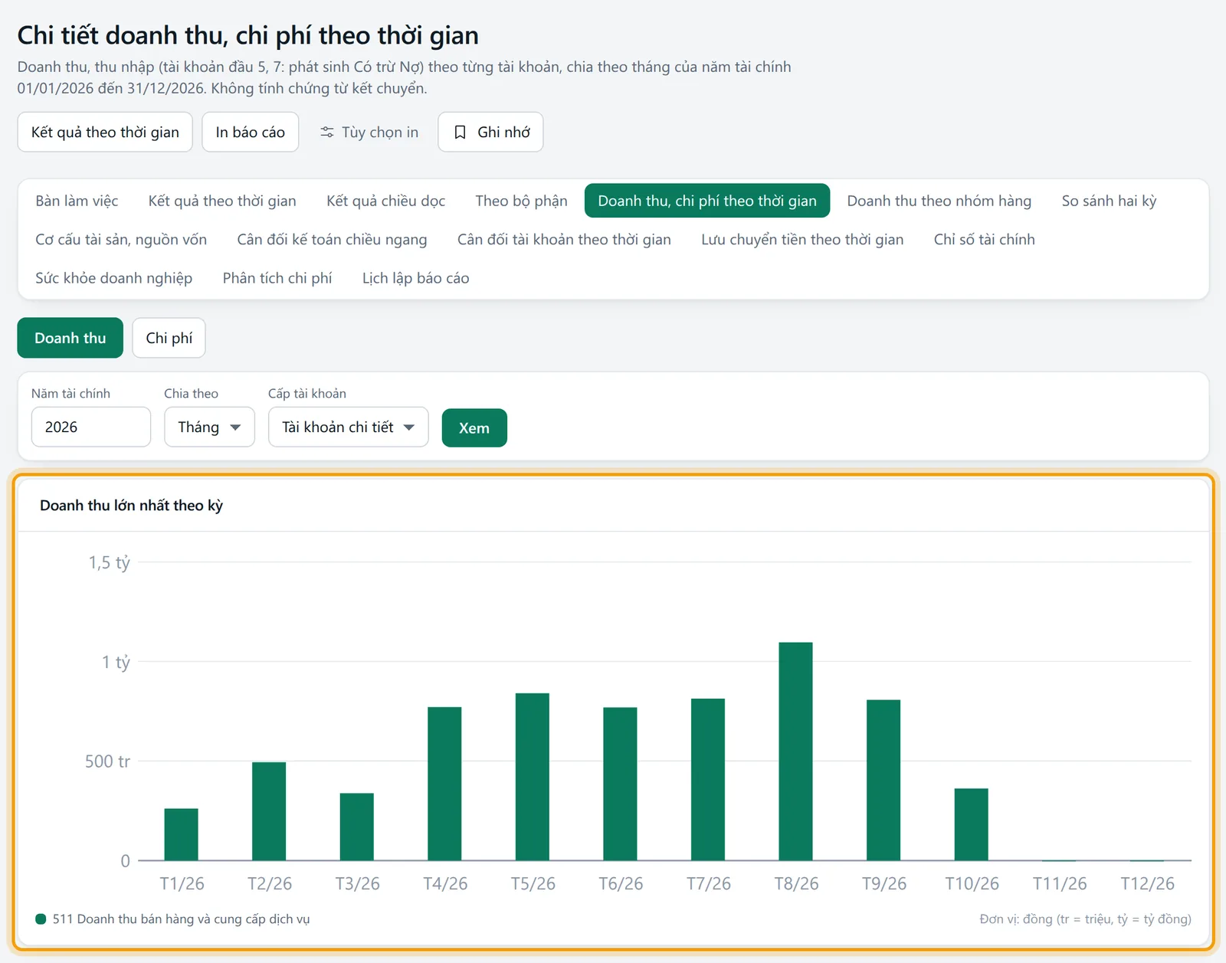Click the Đơn vị: đồng note text
This screenshot has width=1226, height=963.
click(1085, 919)
